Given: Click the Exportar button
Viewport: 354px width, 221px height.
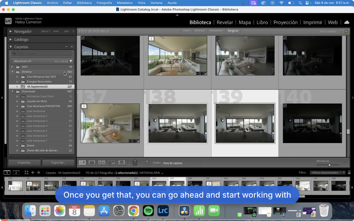Looking at the screenshot, I should 58,163.
